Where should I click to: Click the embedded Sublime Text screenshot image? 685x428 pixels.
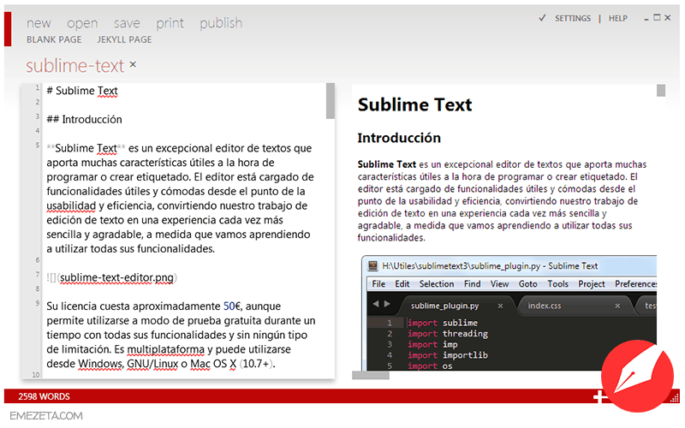coord(509,313)
